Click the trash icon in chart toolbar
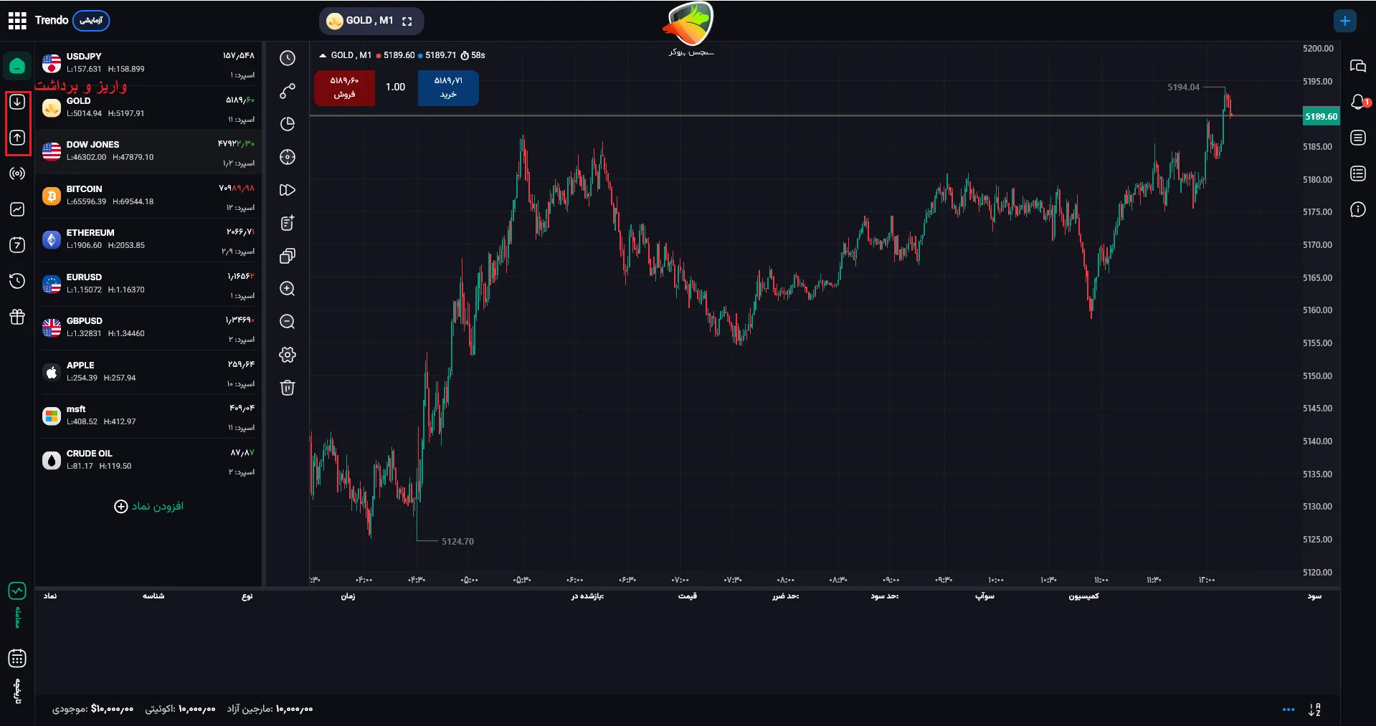 288,388
